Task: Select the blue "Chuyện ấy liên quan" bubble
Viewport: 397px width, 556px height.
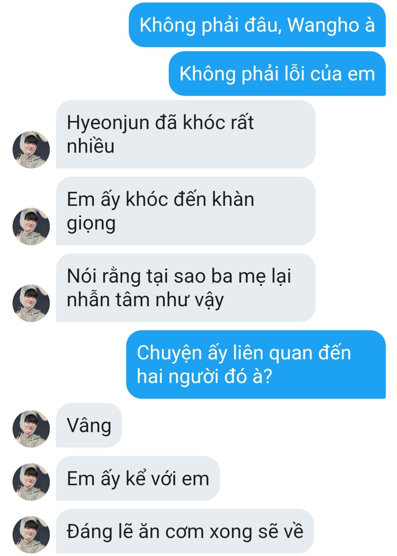Action: [x=256, y=365]
